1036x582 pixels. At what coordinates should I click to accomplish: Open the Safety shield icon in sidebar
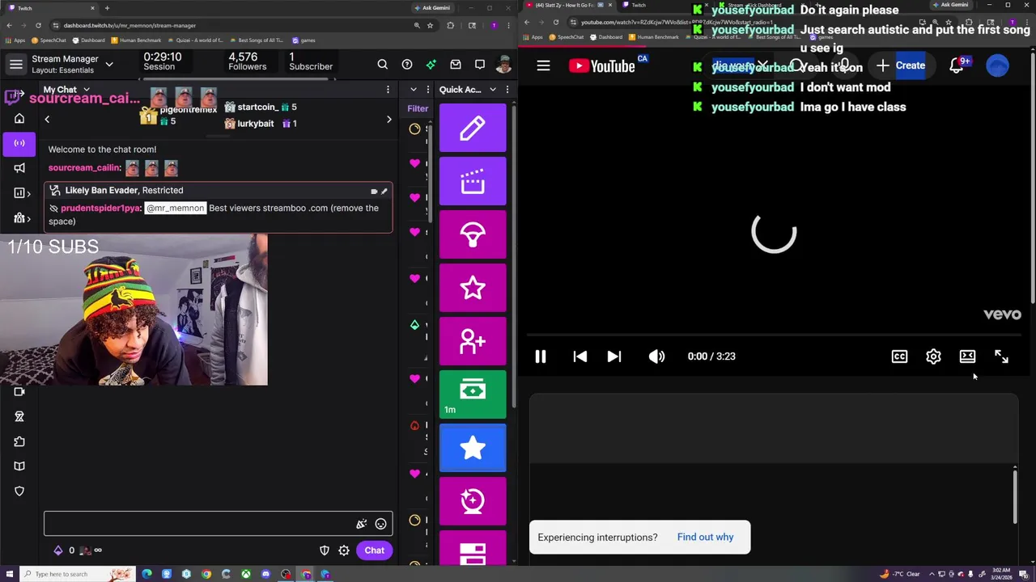coord(19,491)
